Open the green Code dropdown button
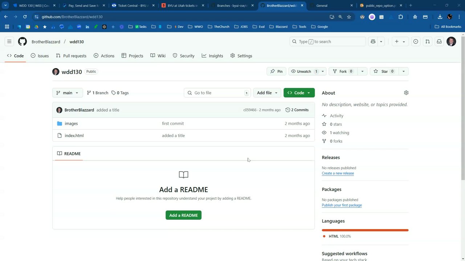The image size is (465, 261). tap(299, 93)
